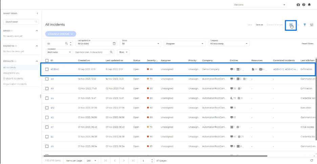Open the Status filter dropdown
Image resolution: width=317 pixels, height=164 pixels.
pyautogui.click(x=141, y=44)
